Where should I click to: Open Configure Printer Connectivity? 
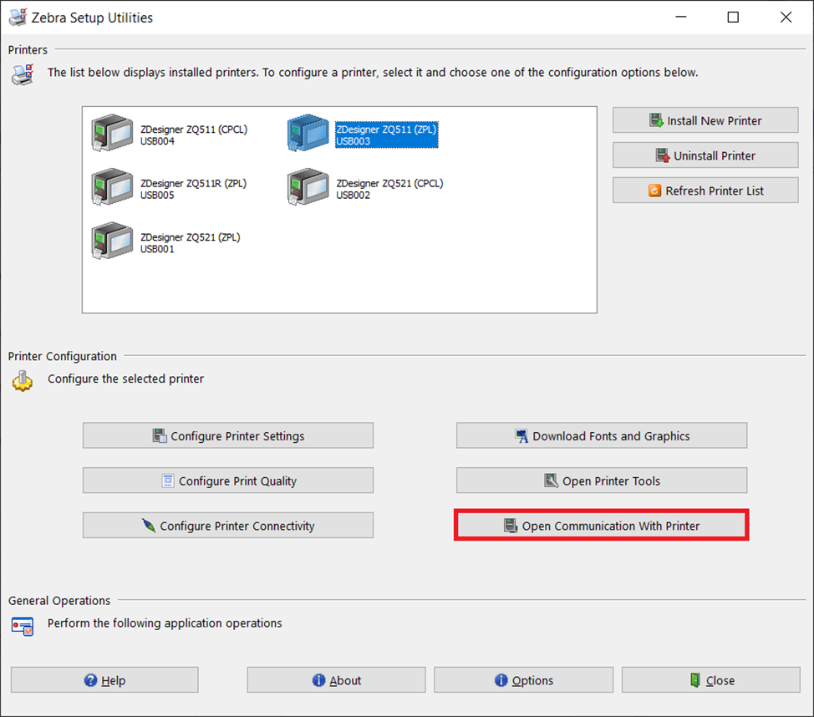pyautogui.click(x=228, y=526)
